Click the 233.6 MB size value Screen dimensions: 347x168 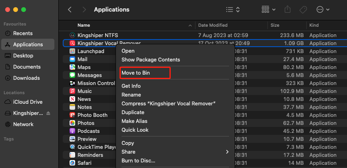click(x=292, y=36)
